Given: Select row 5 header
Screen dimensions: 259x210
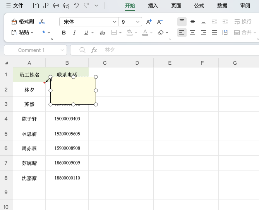Looking at the screenshot, I should coord(6,134).
